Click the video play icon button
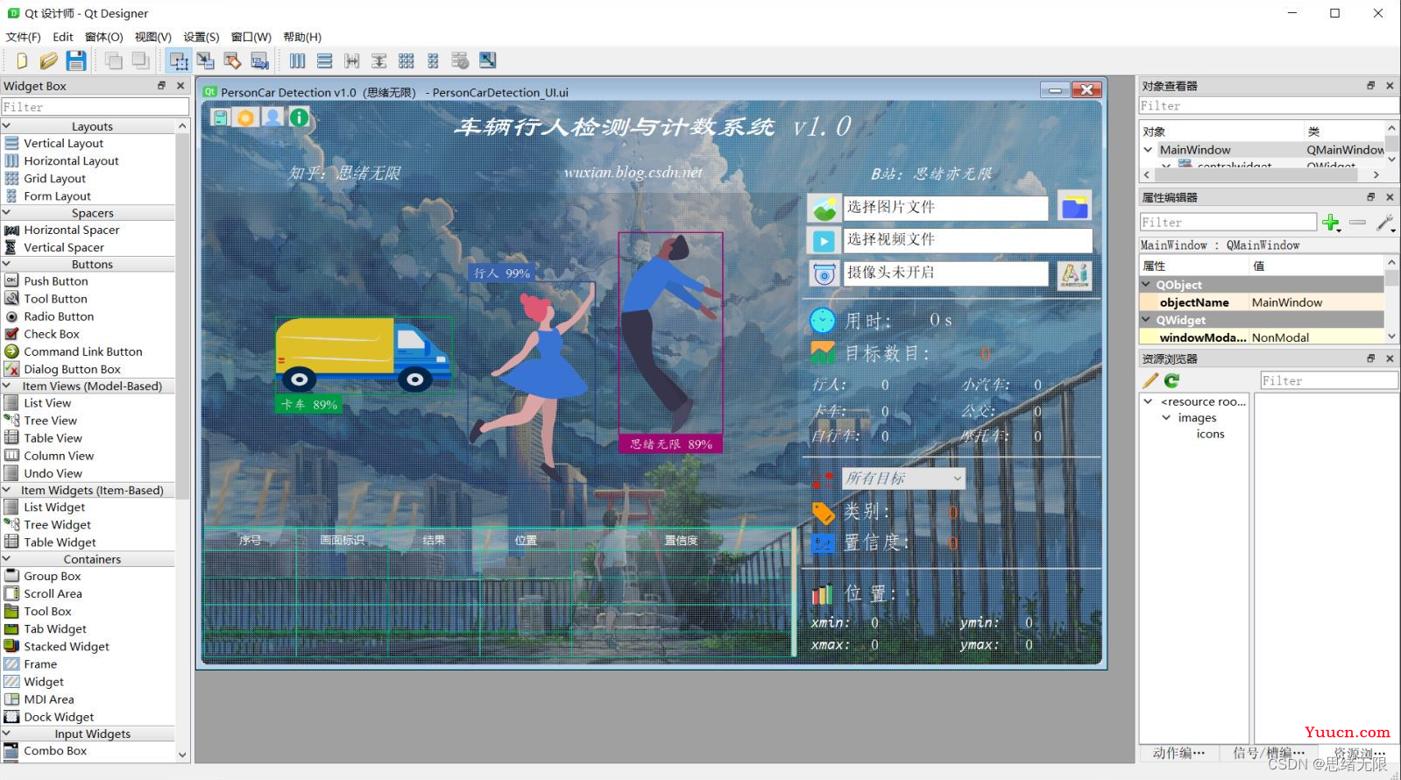This screenshot has width=1401, height=780. pos(824,240)
